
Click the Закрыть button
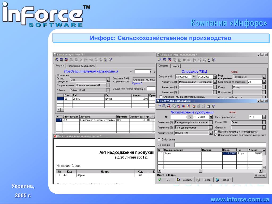pyautogui.click(x=185, y=180)
